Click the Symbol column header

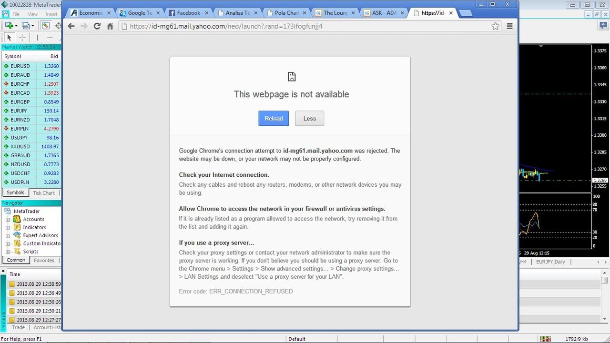[19, 56]
